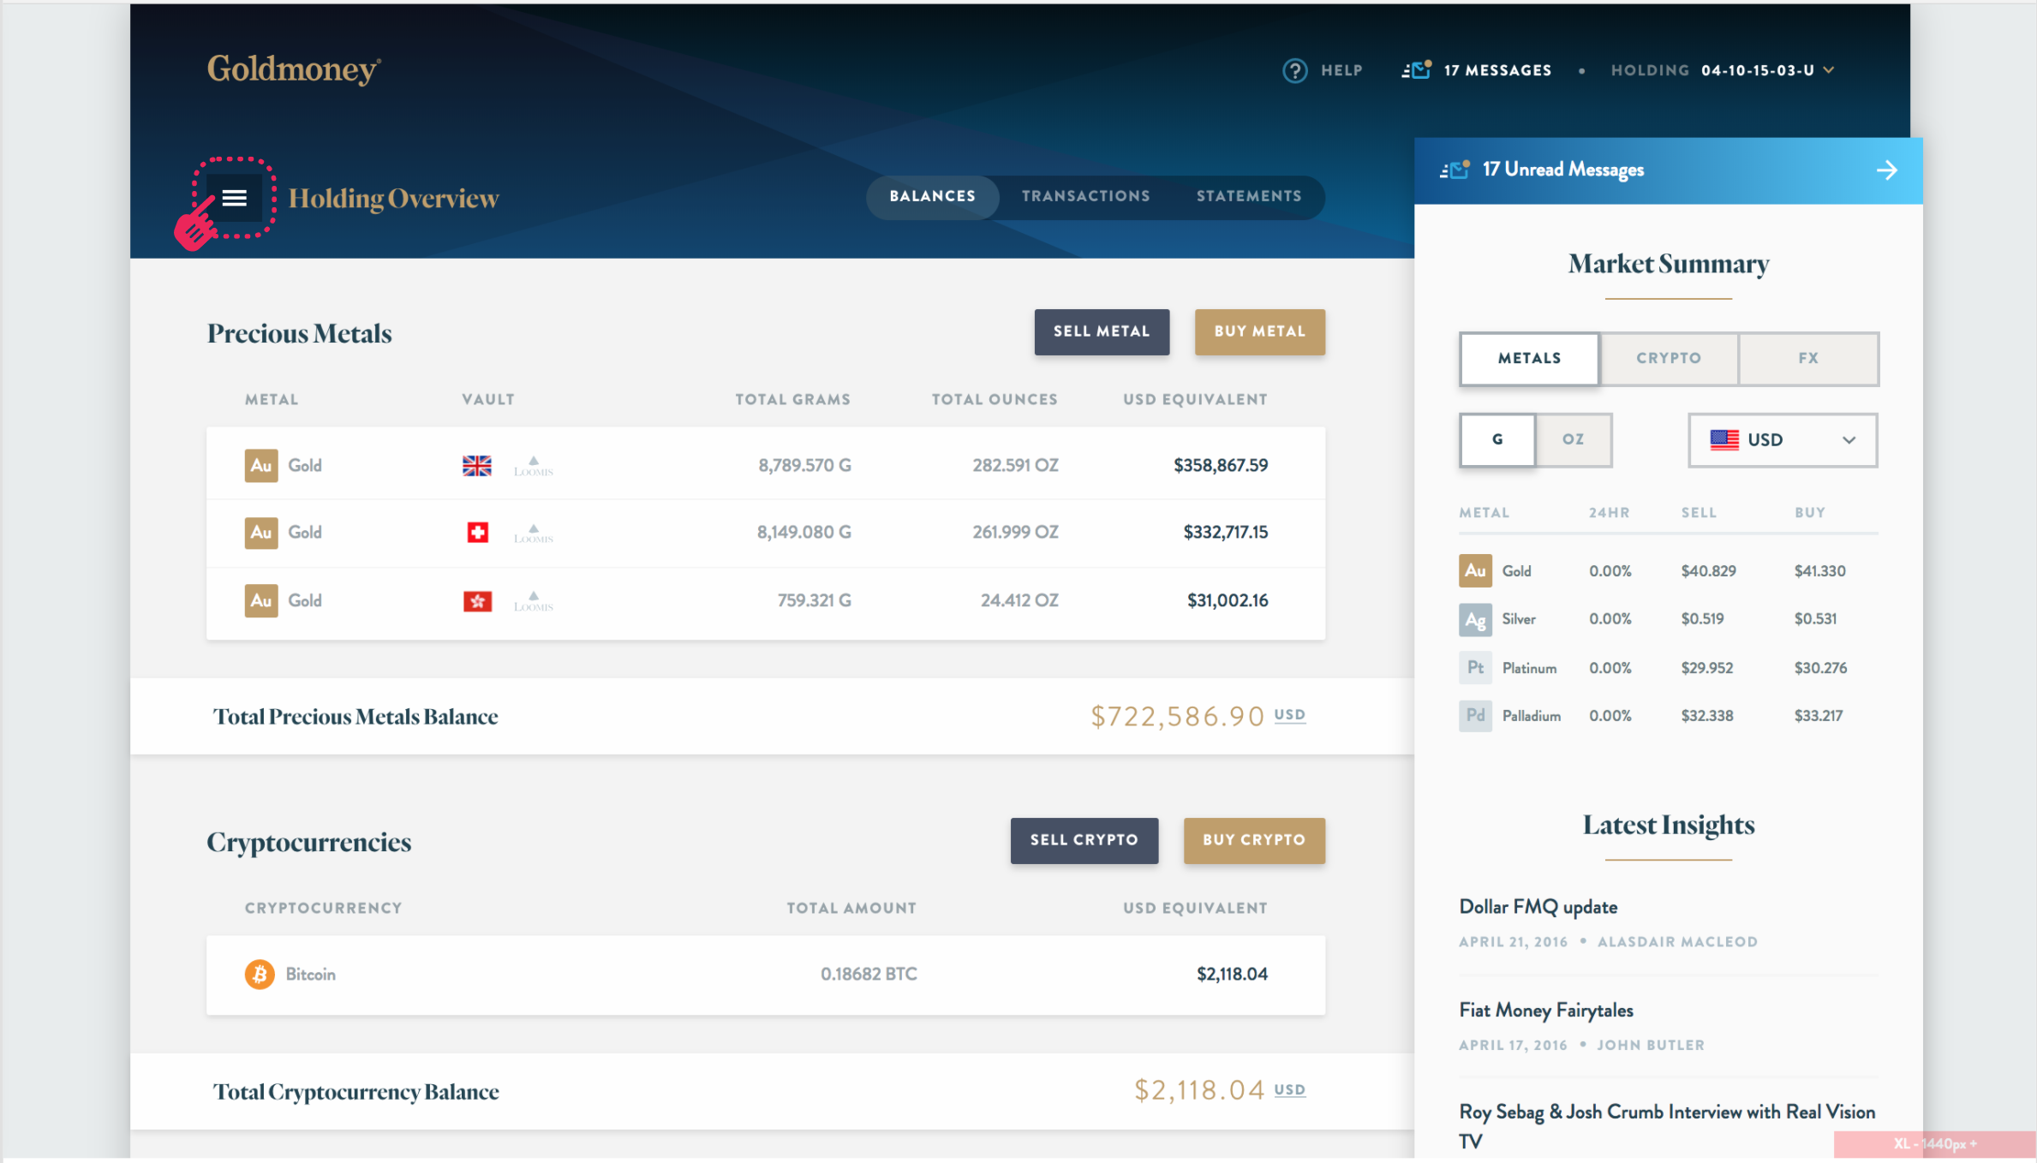Open the hamburger menu beside Holding Overview

pos(234,198)
